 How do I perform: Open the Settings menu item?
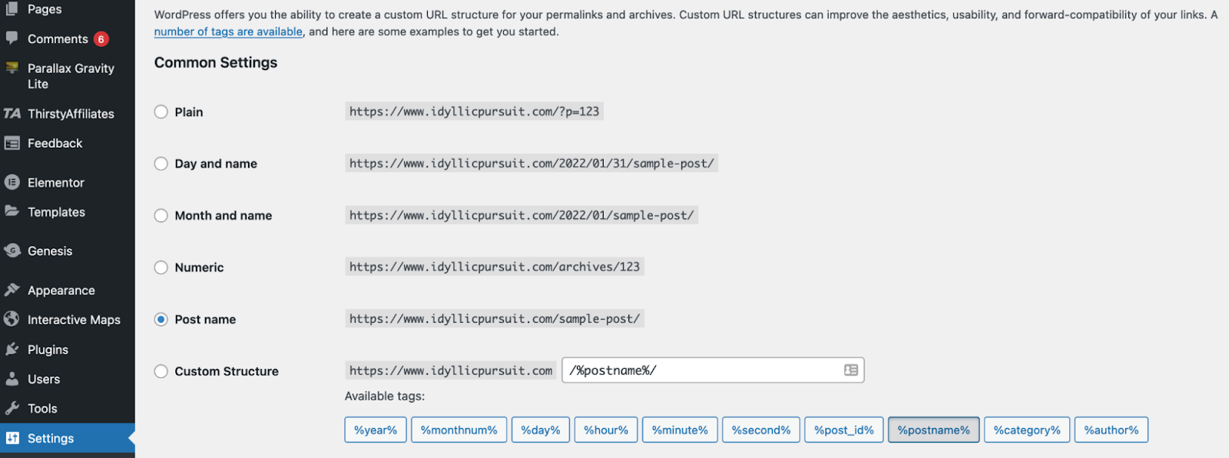(51, 438)
